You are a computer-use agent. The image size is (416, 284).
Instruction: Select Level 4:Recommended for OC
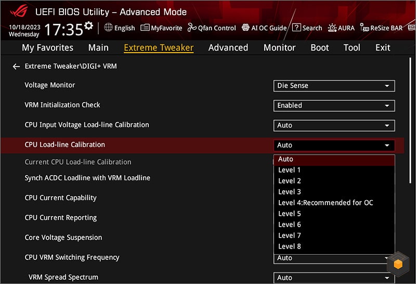click(x=334, y=203)
